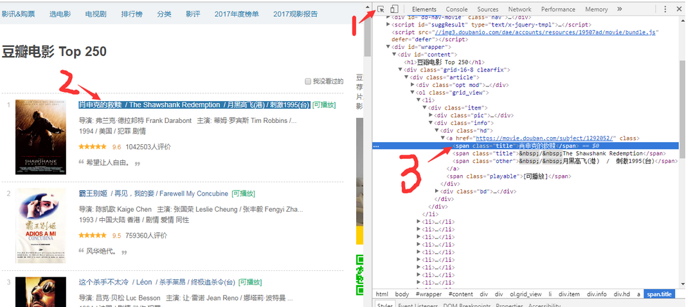
Task: Select the span class="other" DOM row
Action: [x=565, y=161]
